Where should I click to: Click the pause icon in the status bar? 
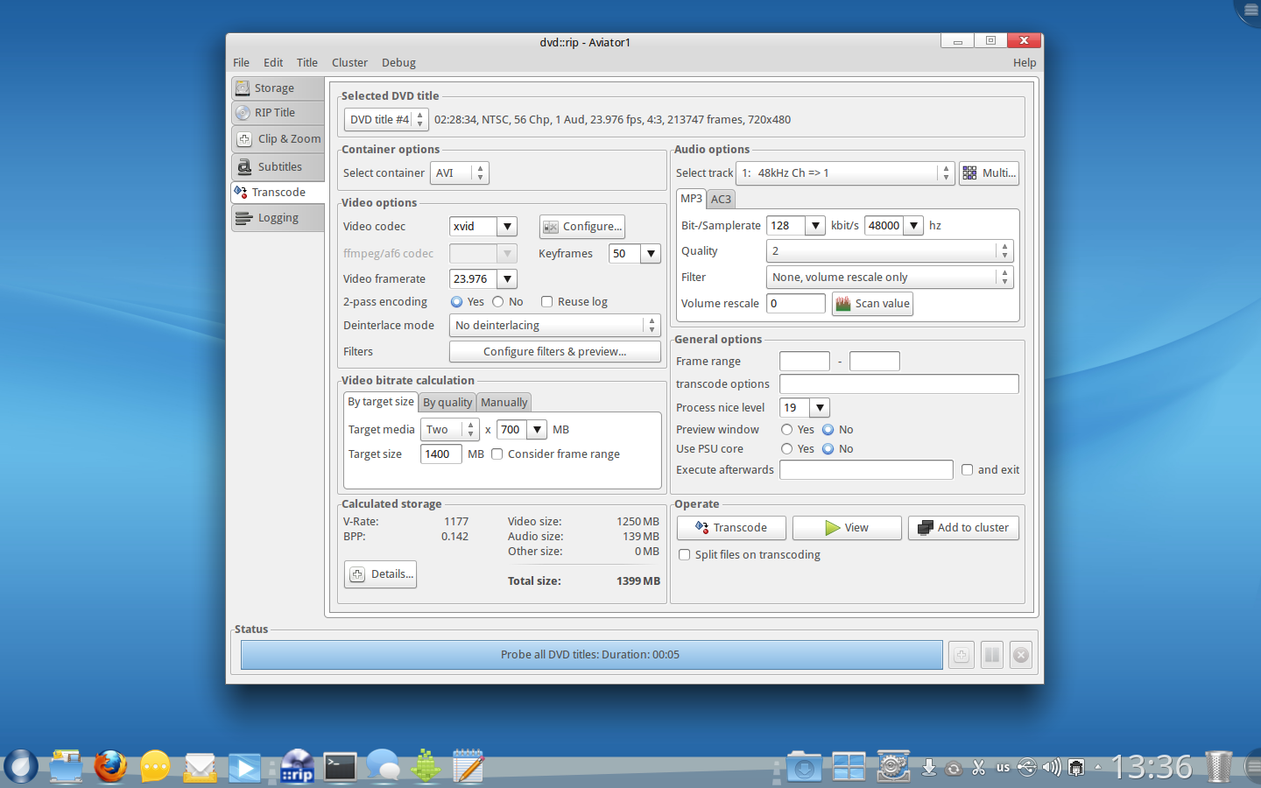[x=991, y=655]
